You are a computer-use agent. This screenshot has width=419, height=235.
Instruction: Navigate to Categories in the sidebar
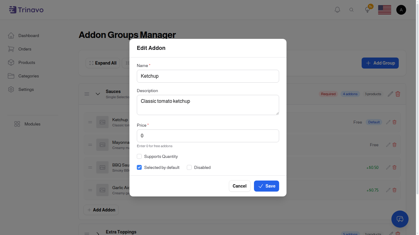point(29,76)
